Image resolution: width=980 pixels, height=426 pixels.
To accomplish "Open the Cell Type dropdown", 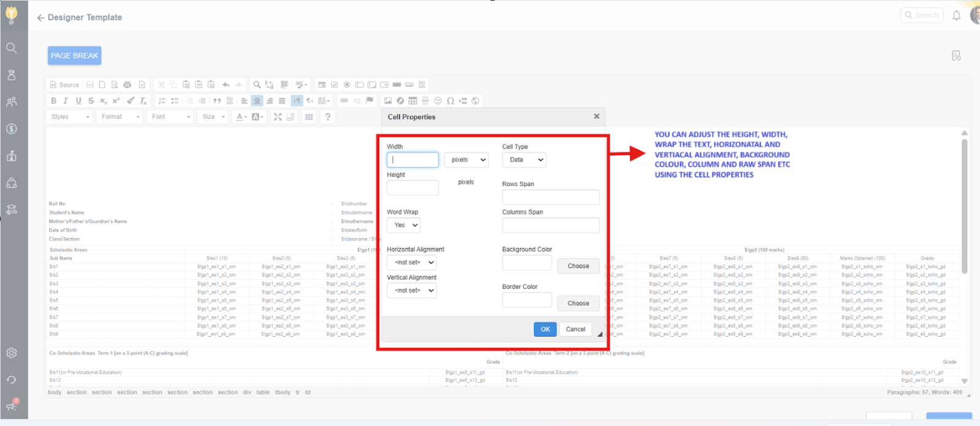I will point(524,160).
